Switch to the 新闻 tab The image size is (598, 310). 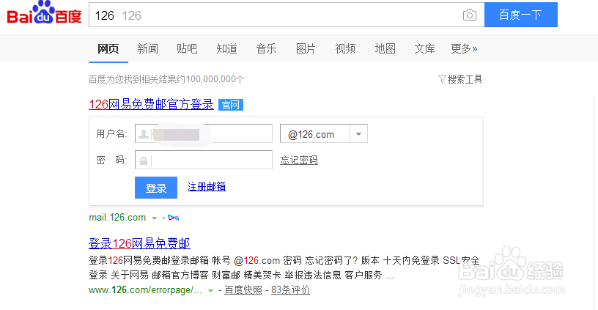tap(147, 48)
